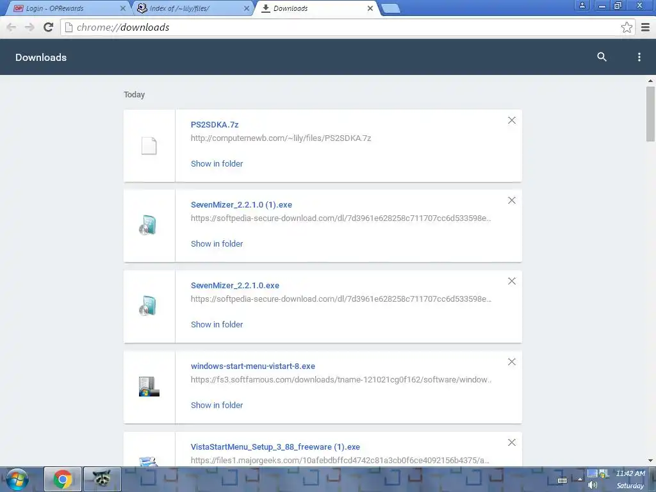Viewport: 656px width, 492px height.
Task: Show windows-start-menu-vistart-8.exe in folder
Action: tap(217, 405)
